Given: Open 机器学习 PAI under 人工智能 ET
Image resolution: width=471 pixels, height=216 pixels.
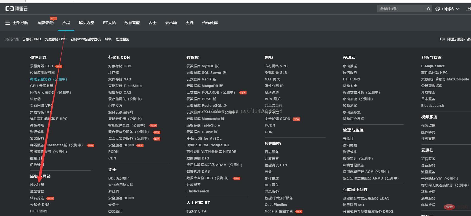Looking at the screenshot, I should coord(197,211).
